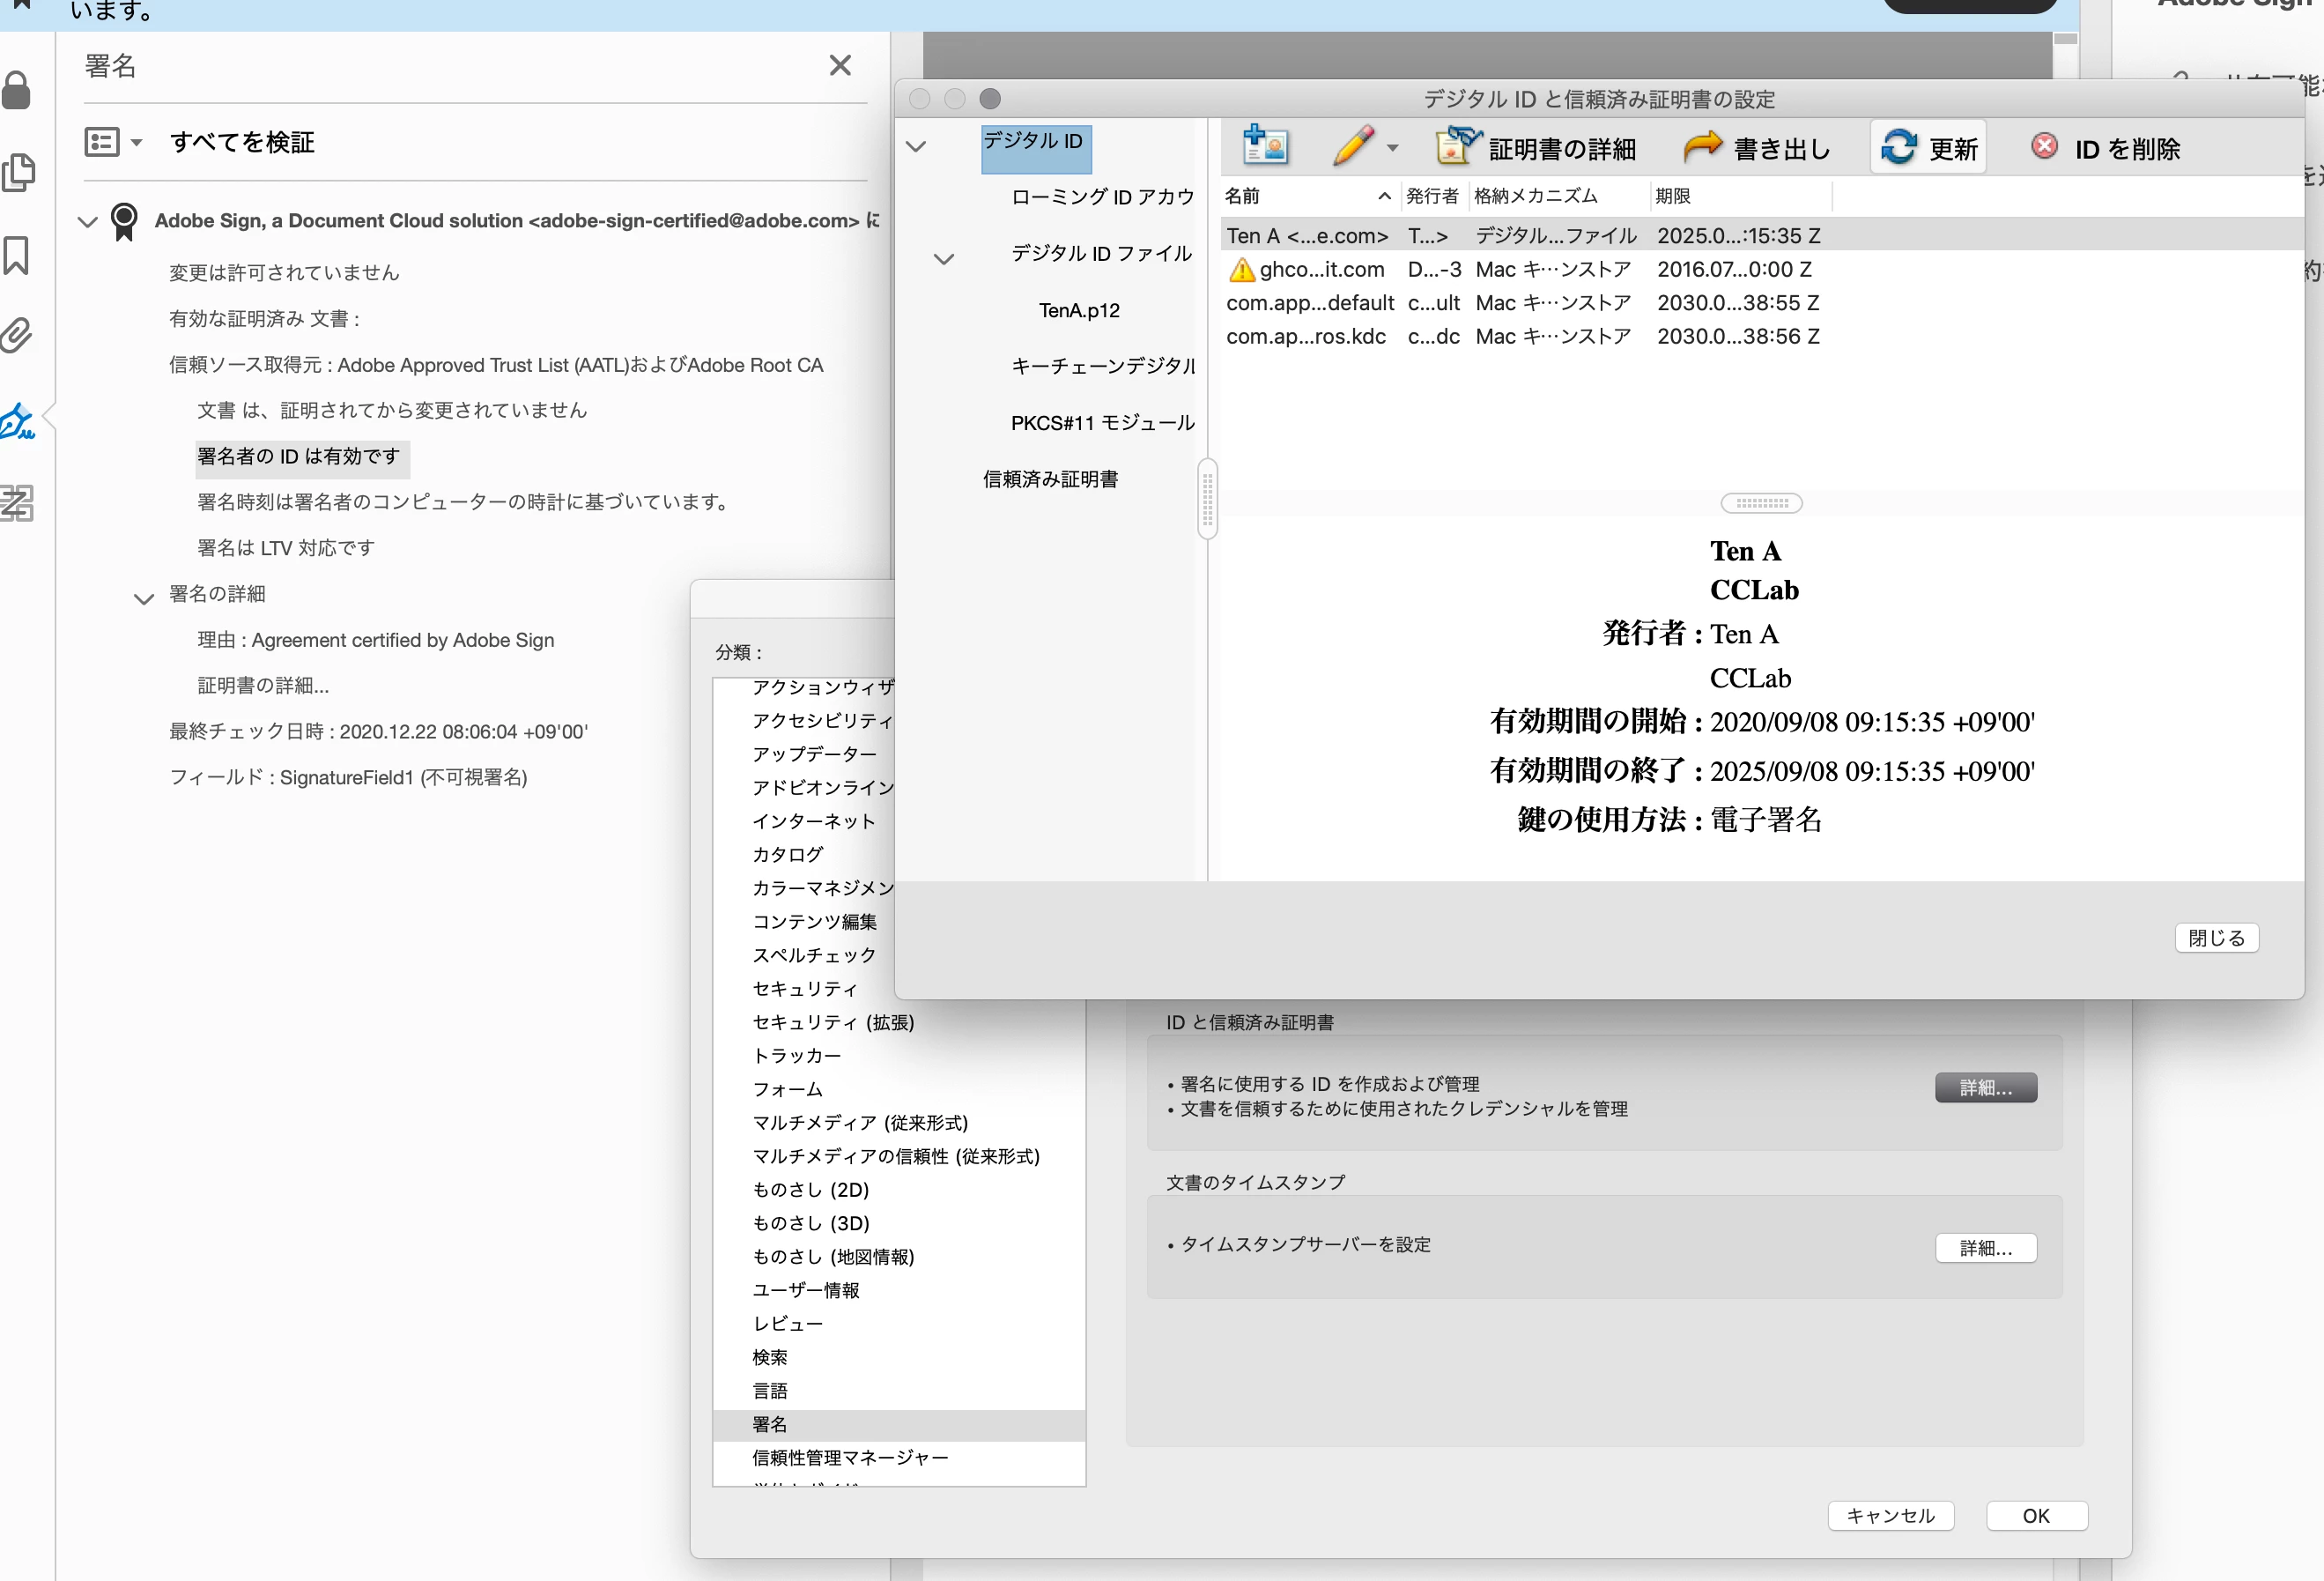Select 信頼済み証明書 in the tree
This screenshot has height=1581, width=2324.
pos(1050,479)
